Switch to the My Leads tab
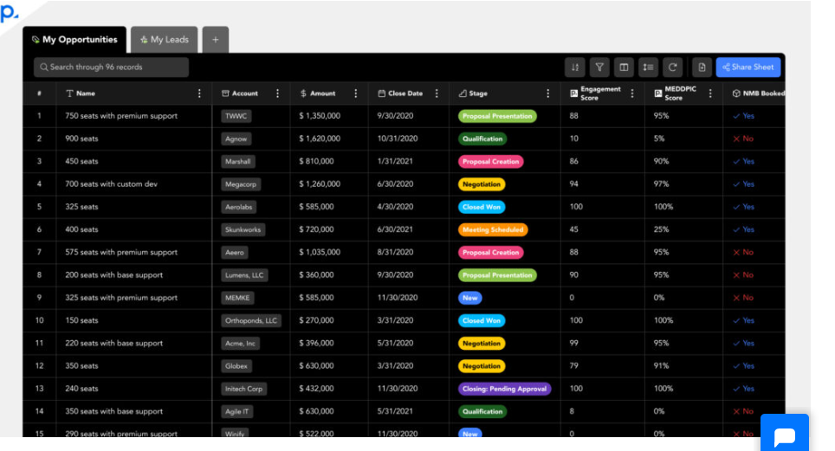The height and width of the screenshot is (451, 835). click(x=164, y=40)
